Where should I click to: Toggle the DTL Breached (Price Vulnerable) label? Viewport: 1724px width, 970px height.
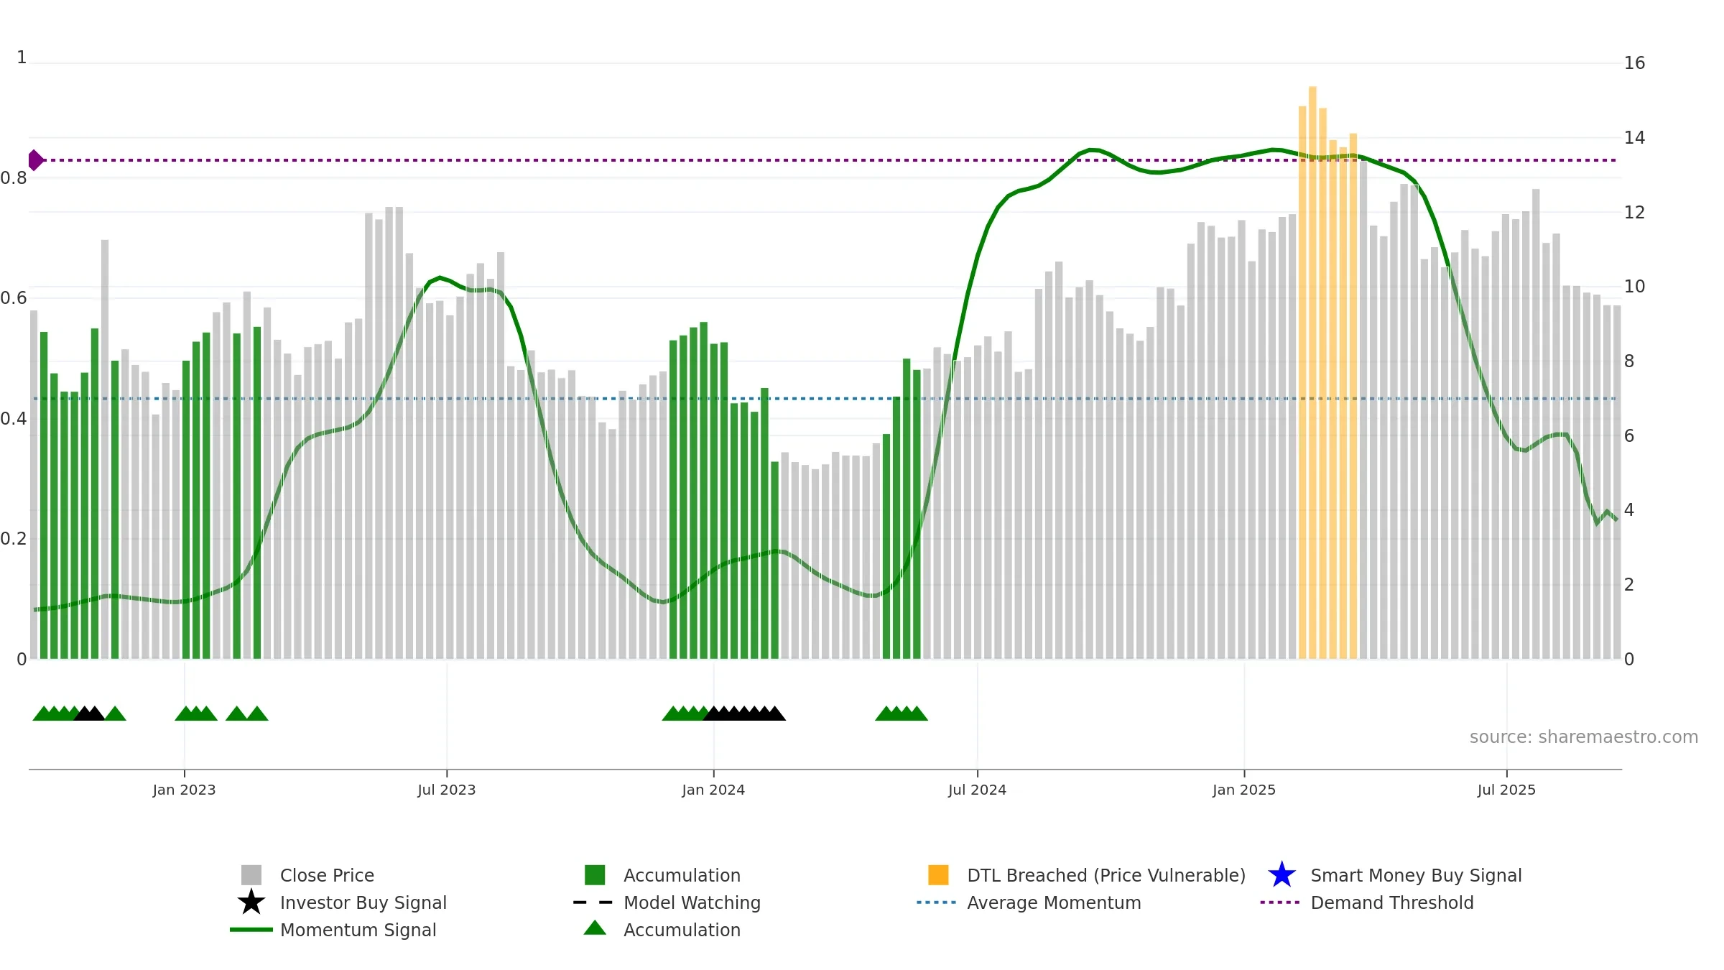click(1106, 875)
